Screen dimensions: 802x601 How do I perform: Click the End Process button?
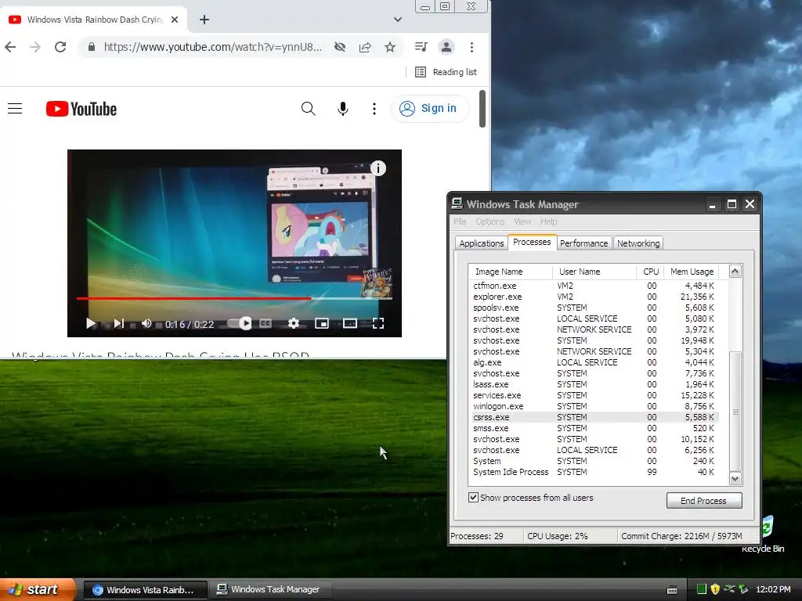(x=704, y=501)
